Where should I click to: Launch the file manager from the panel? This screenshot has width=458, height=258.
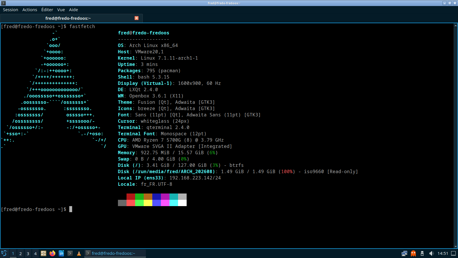(44, 253)
